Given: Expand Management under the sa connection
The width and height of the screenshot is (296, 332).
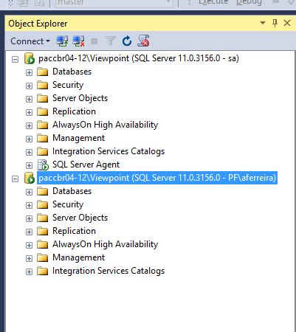Looking at the screenshot, I should tap(29, 139).
